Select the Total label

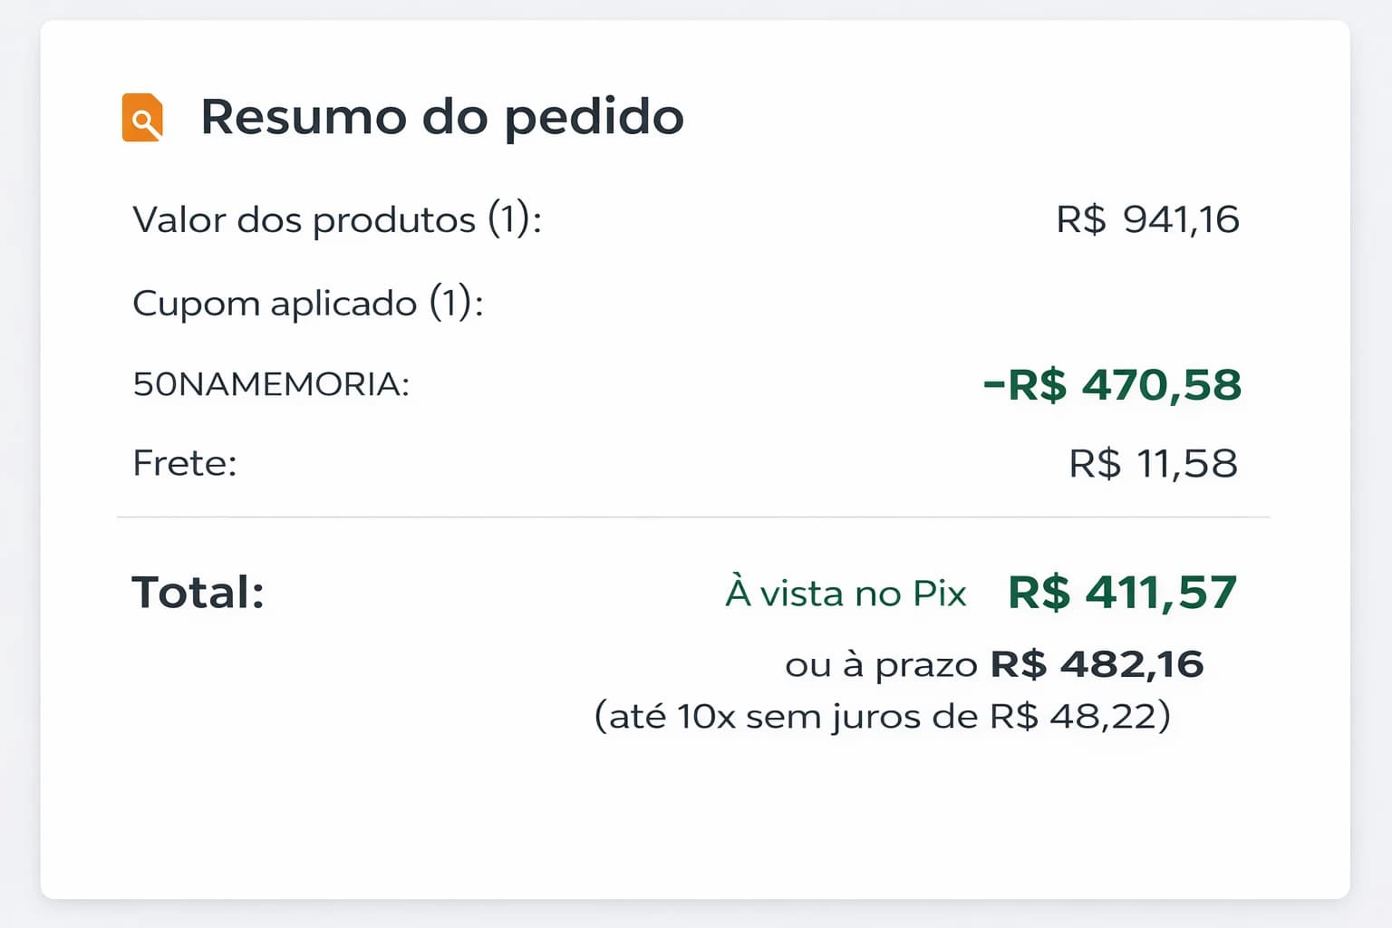[198, 591]
